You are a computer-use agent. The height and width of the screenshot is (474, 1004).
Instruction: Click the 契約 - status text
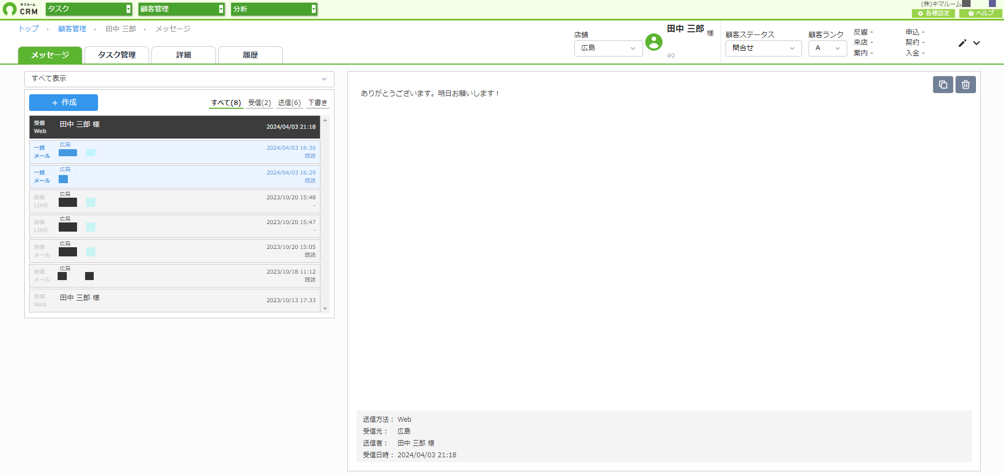pos(915,43)
